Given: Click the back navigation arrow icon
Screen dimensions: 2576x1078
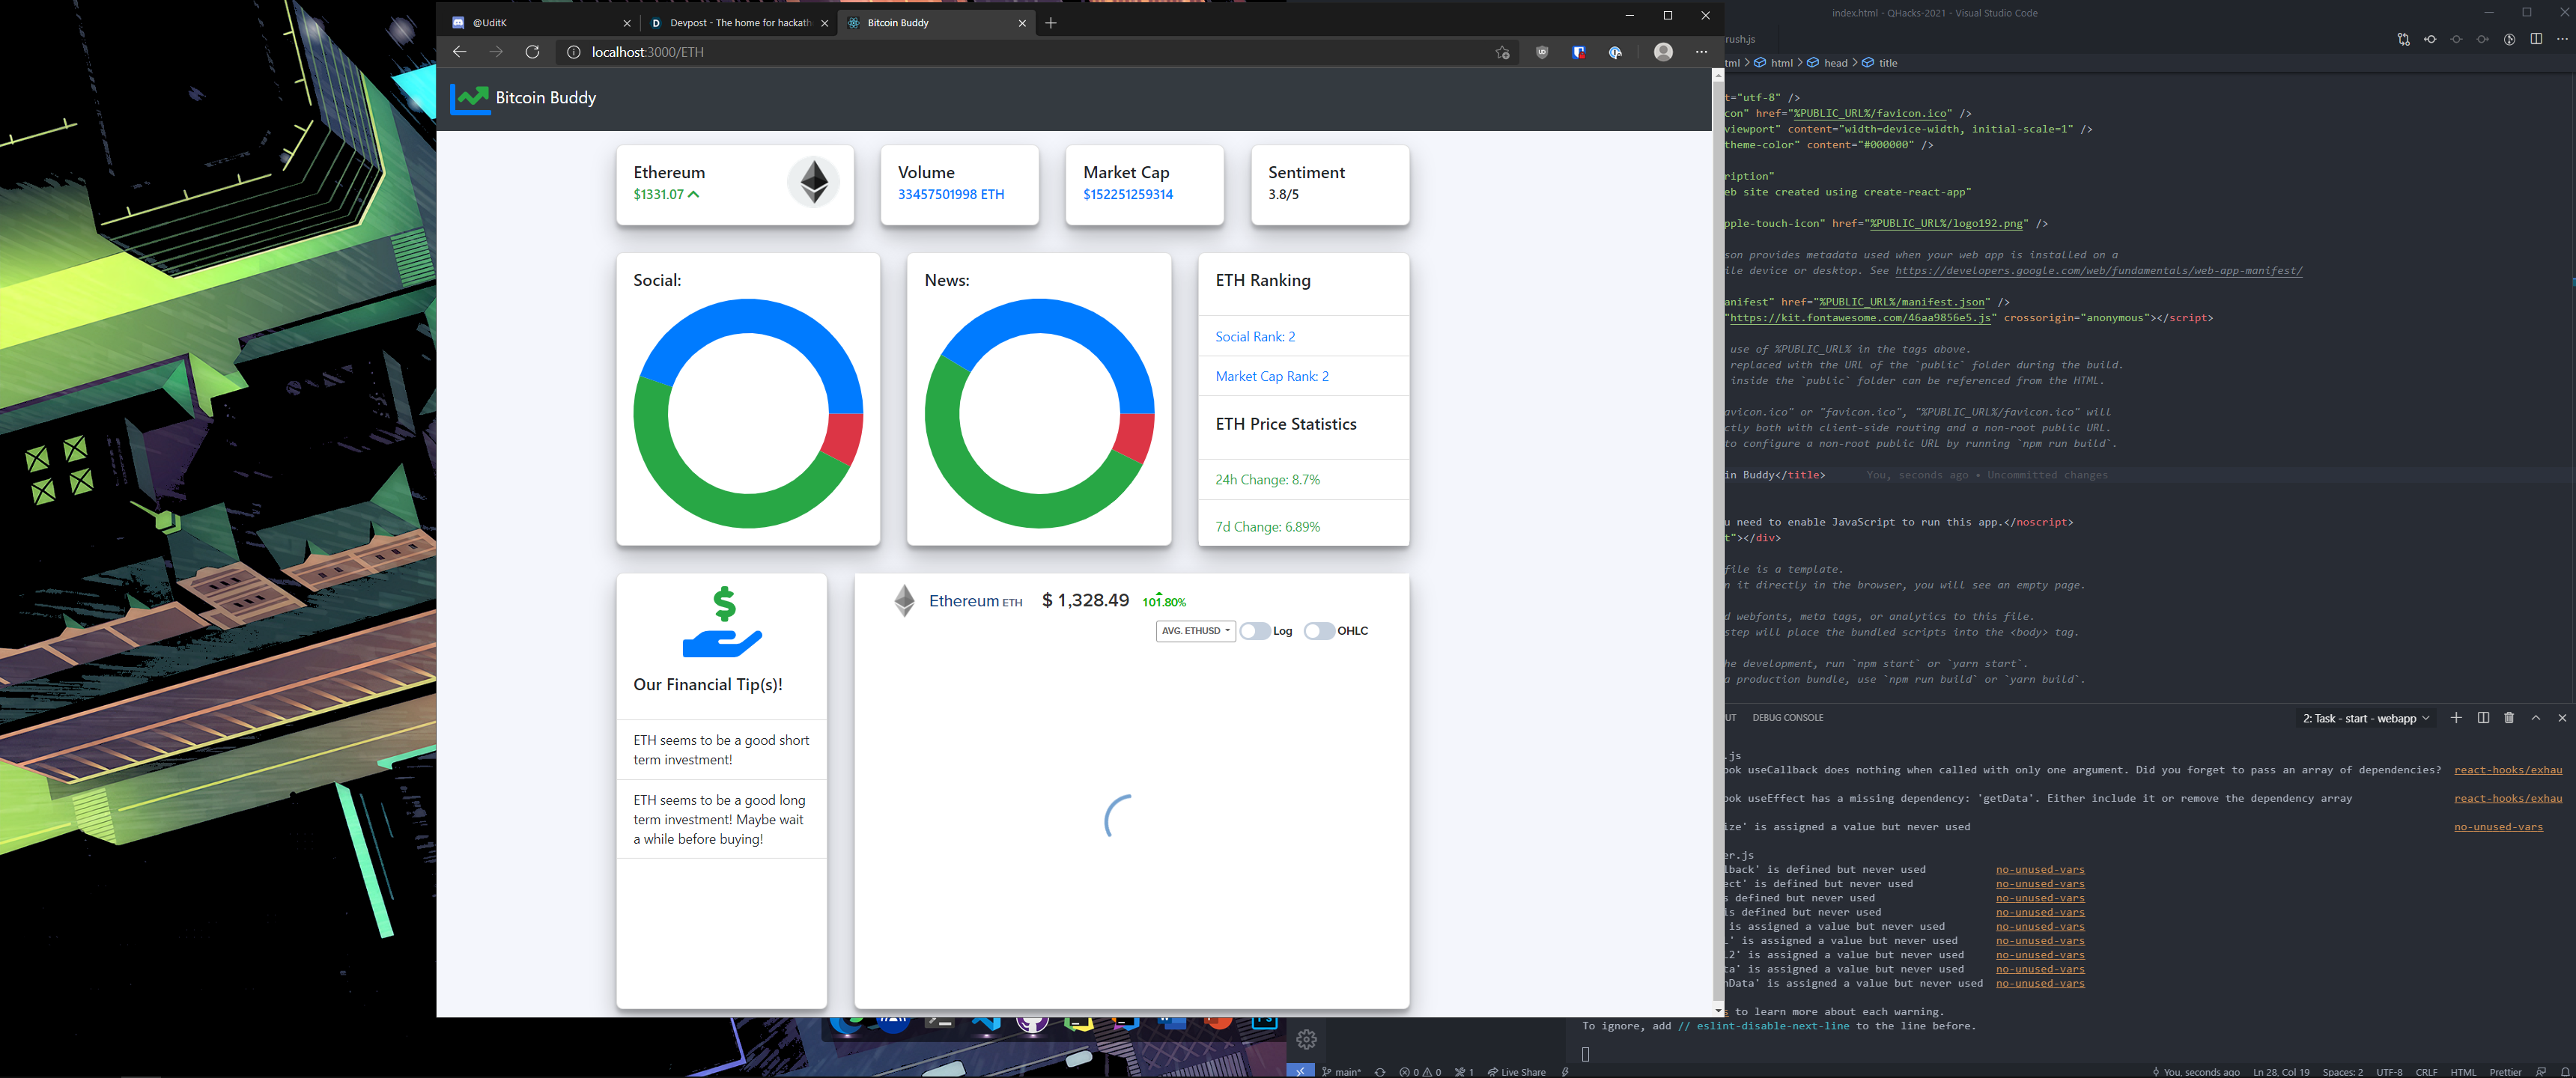Looking at the screenshot, I should click(460, 51).
